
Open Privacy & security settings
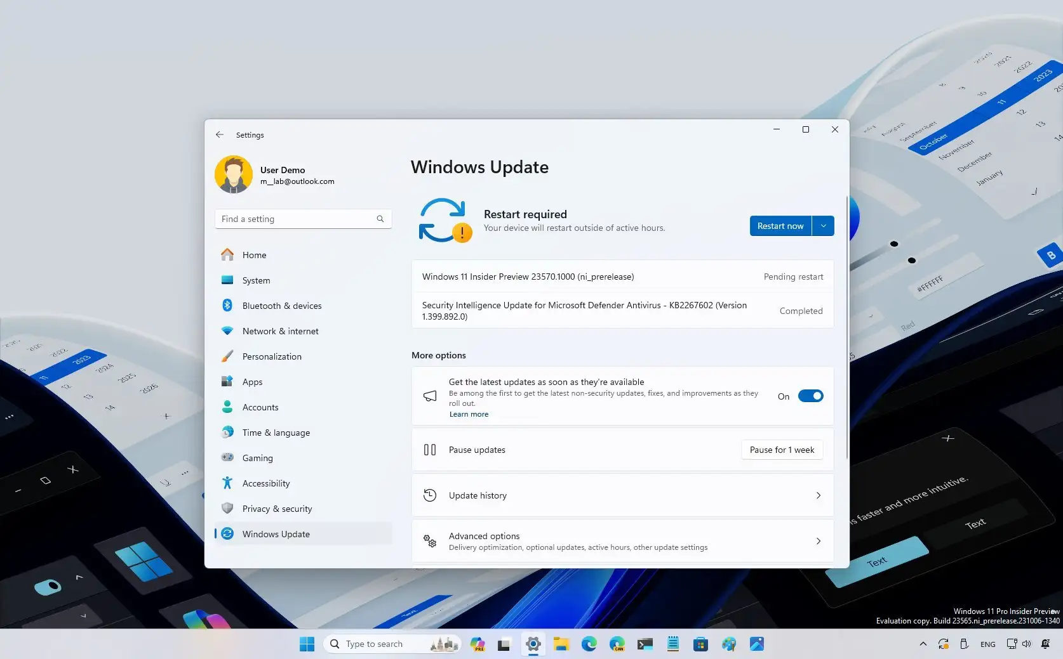(277, 508)
